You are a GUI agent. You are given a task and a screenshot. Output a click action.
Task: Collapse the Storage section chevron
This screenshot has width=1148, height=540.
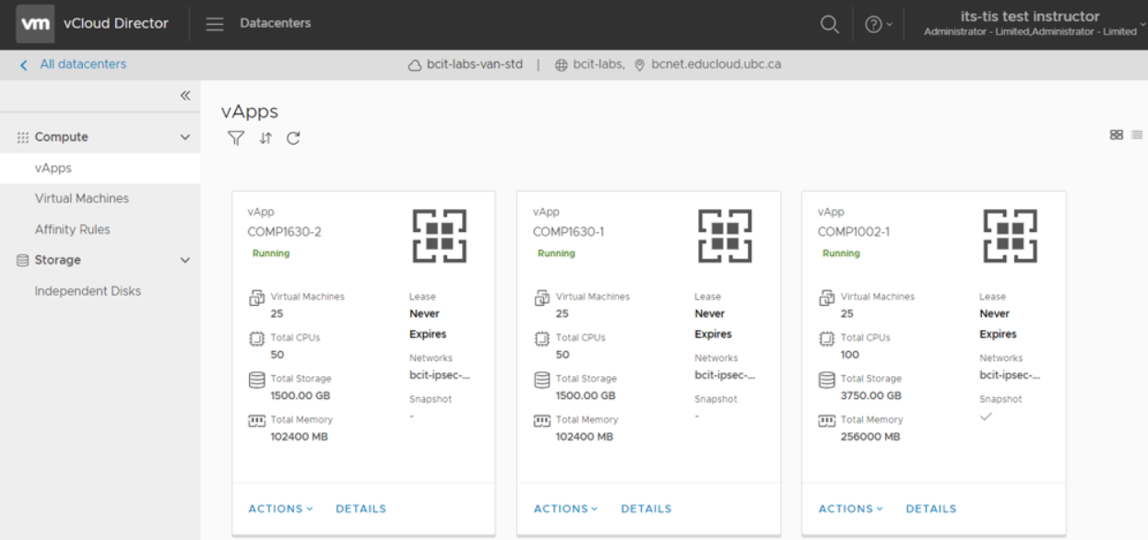pyautogui.click(x=184, y=261)
